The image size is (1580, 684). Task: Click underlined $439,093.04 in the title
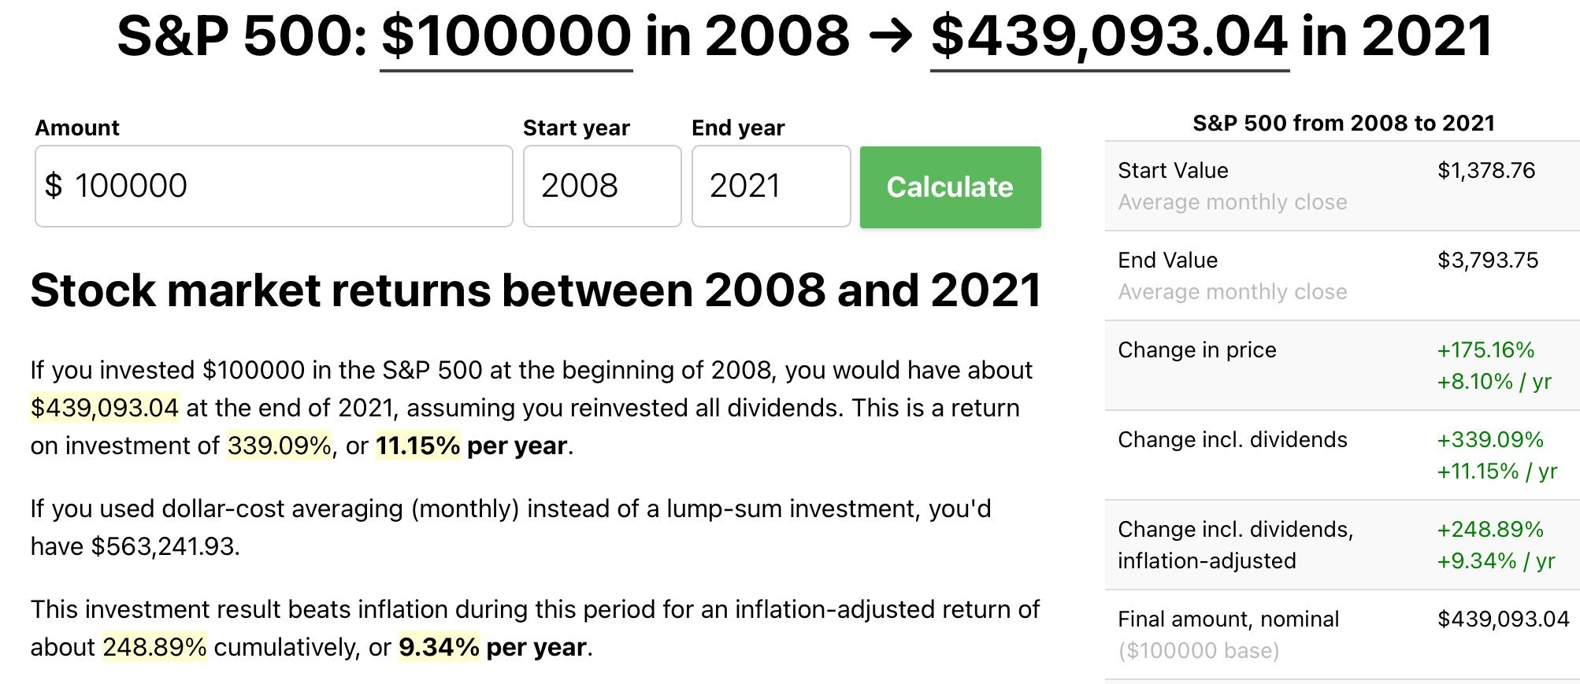click(x=1109, y=37)
